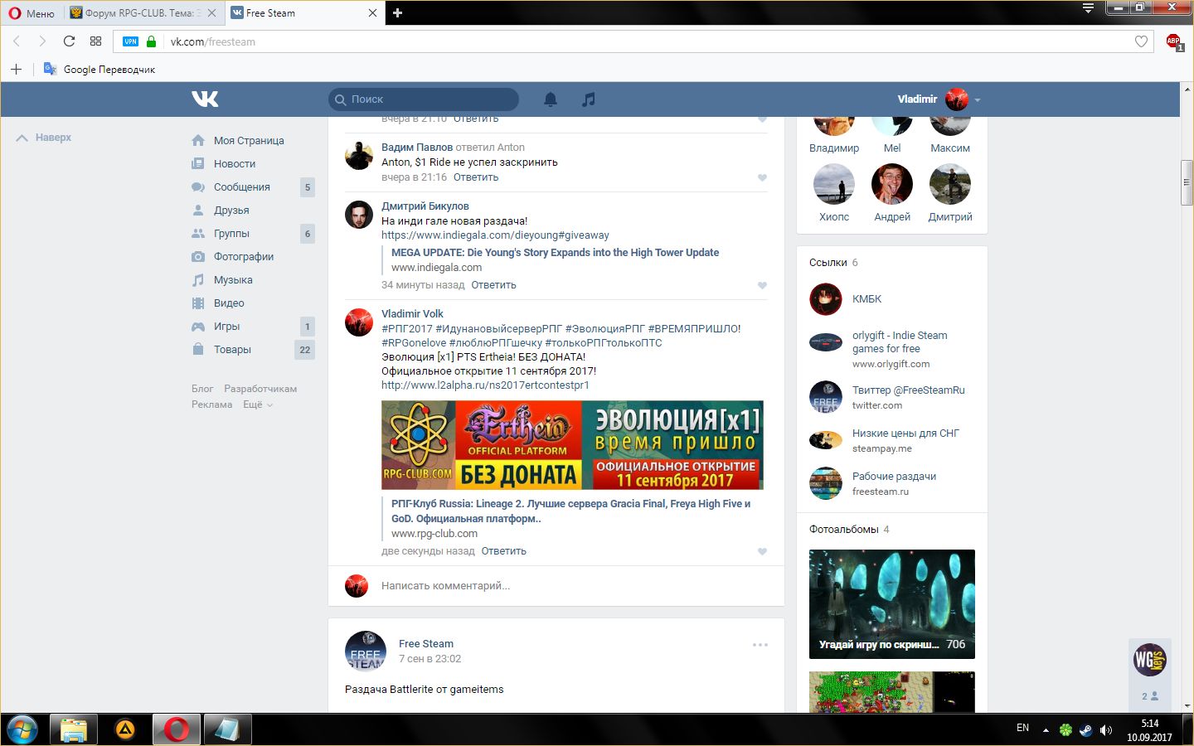Click the Opera Меню button
Viewport: 1194px width, 746px height.
coord(32,13)
